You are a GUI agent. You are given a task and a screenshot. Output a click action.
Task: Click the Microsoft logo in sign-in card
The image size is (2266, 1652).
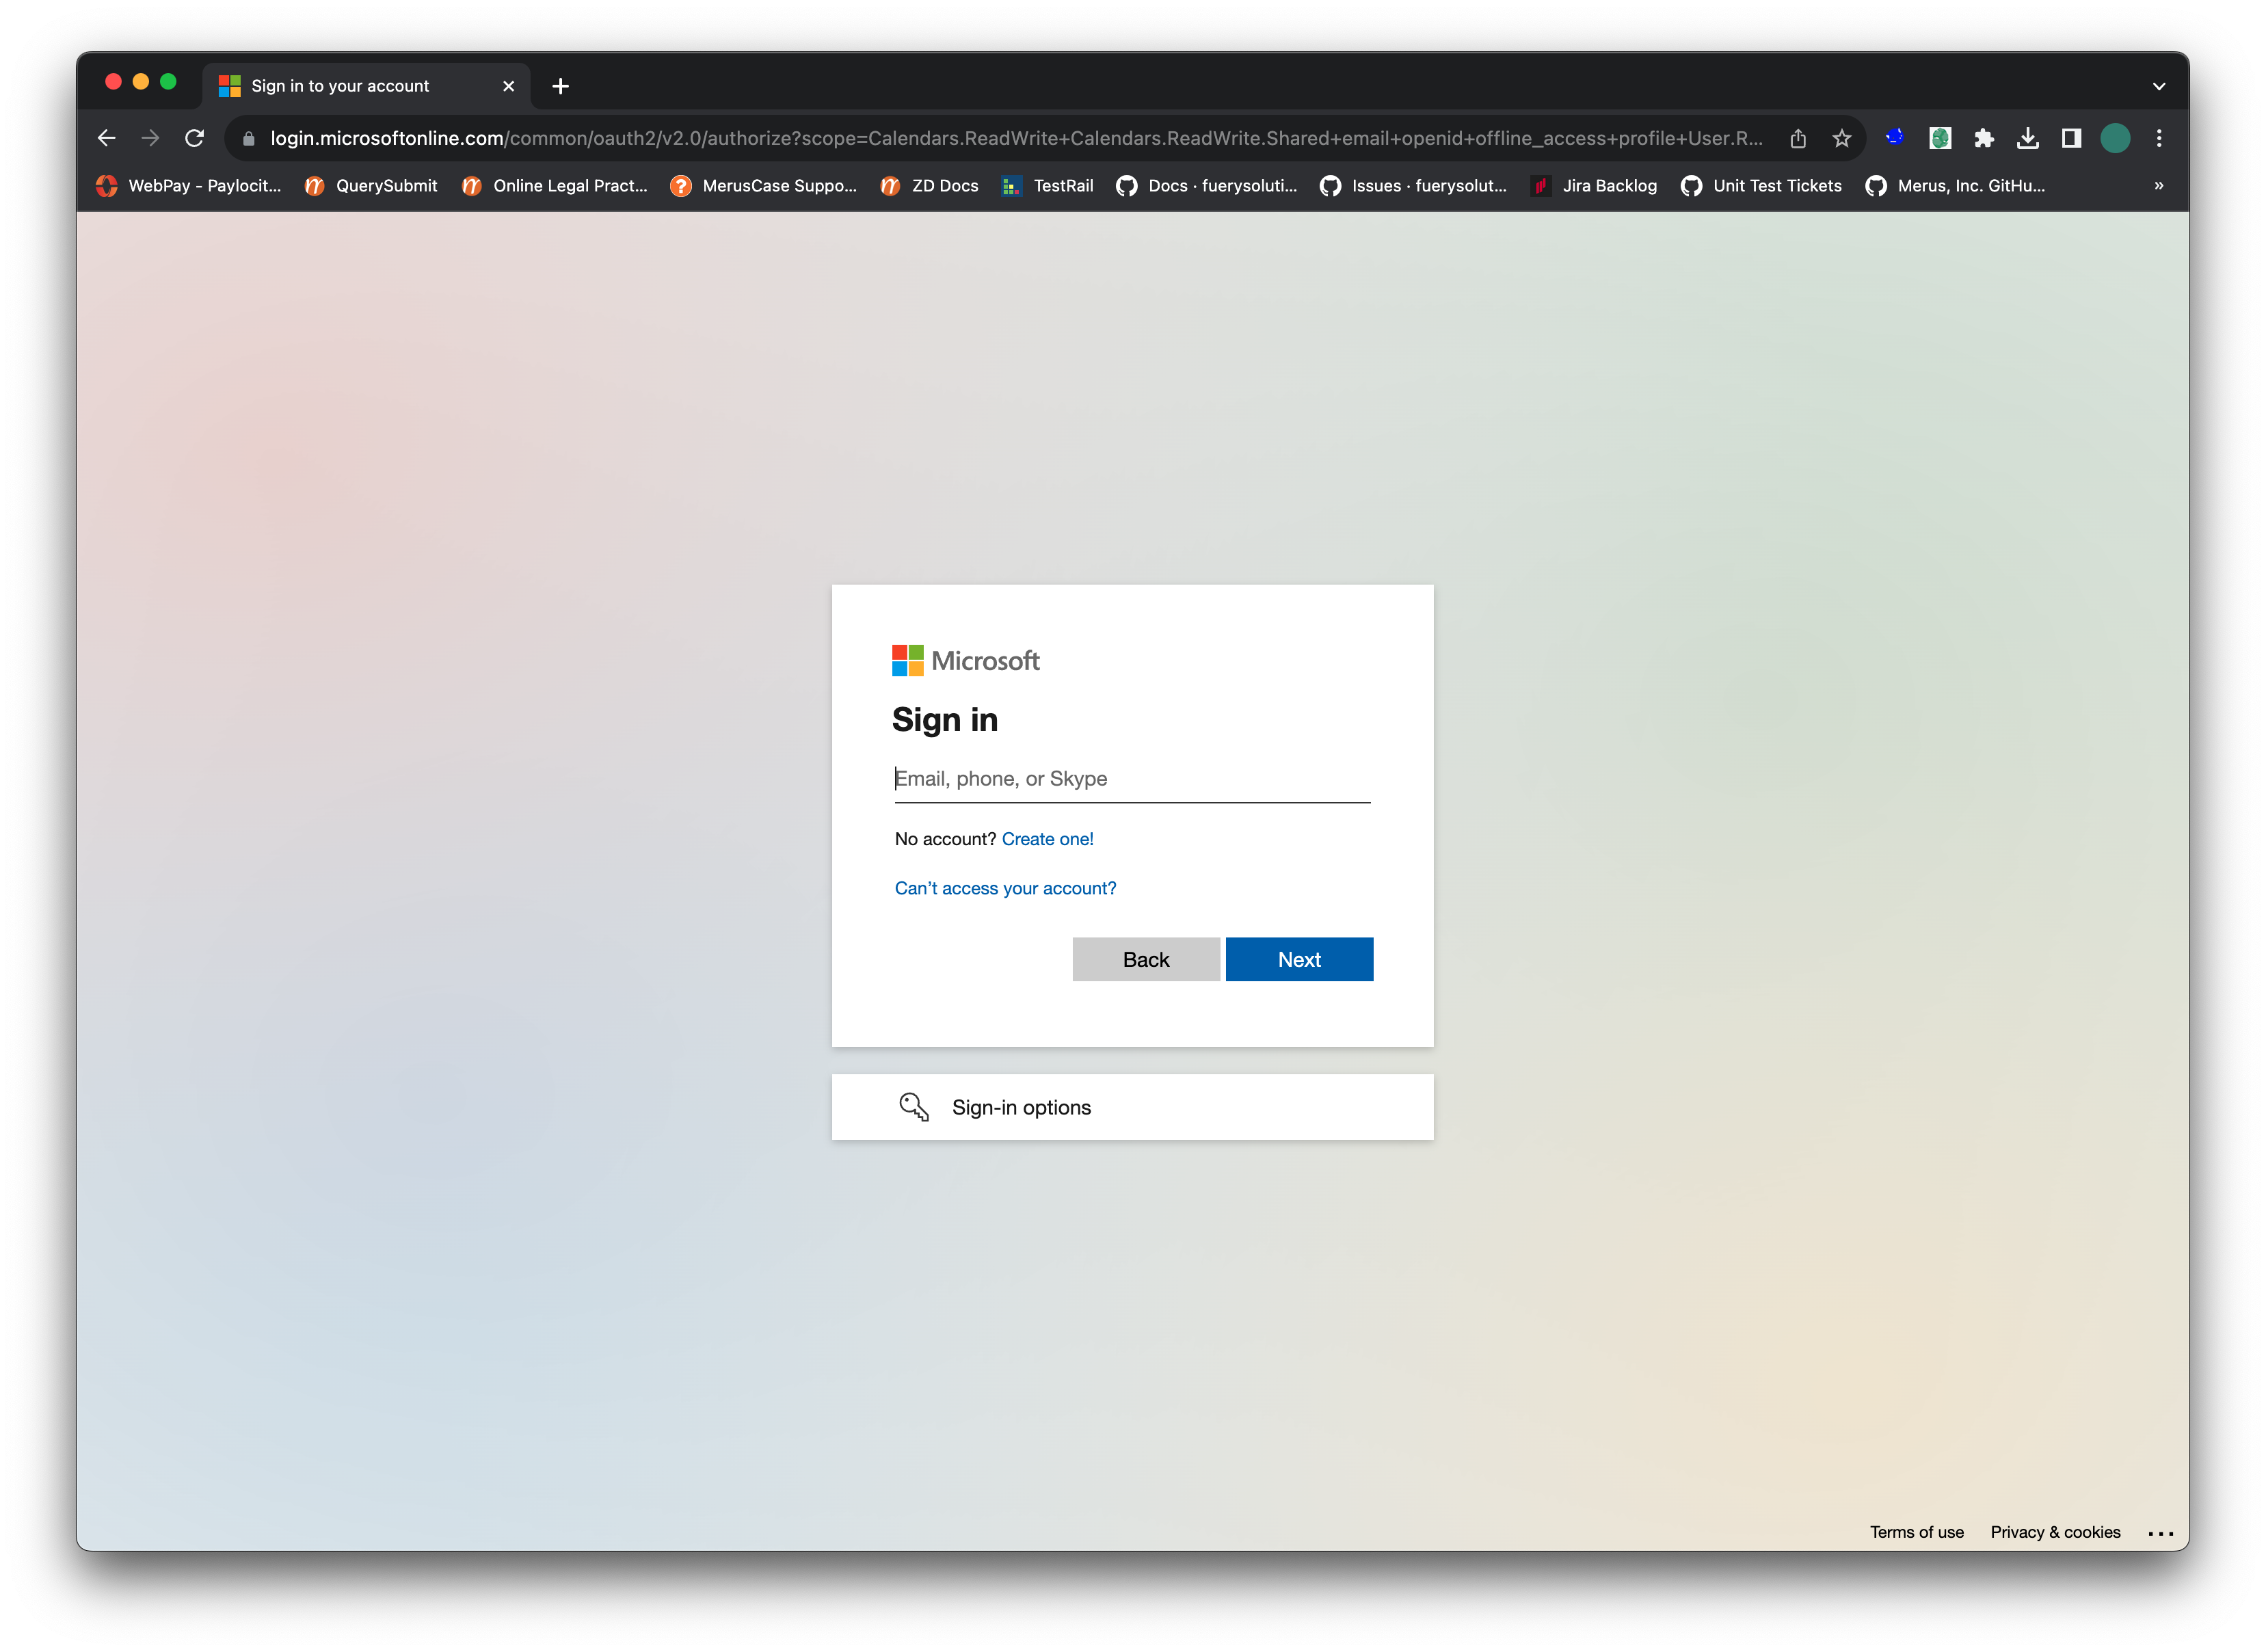tap(965, 660)
